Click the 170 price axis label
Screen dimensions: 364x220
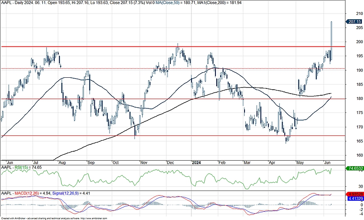[360, 127]
